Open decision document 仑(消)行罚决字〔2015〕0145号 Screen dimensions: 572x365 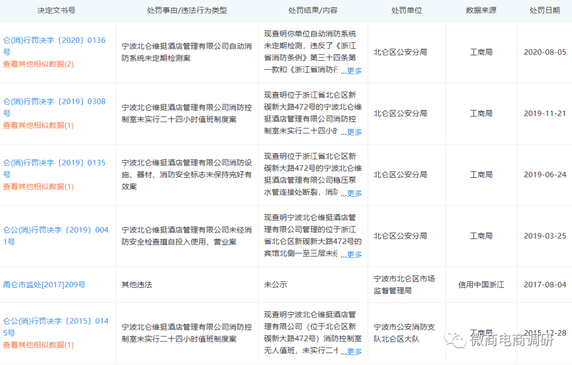tap(56, 321)
